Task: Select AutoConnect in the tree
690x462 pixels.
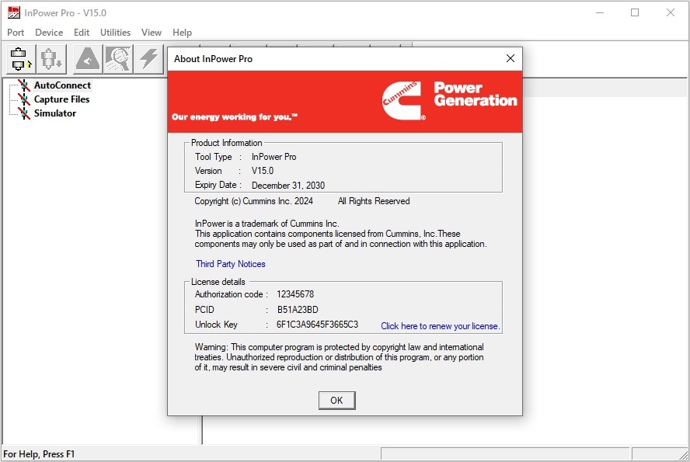Action: 62,85
